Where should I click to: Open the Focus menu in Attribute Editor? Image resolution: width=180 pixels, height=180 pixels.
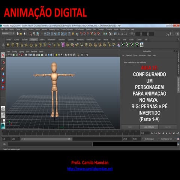coord(135,55)
